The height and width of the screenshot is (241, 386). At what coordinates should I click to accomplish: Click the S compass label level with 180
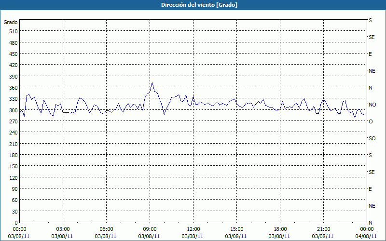coord(370,155)
